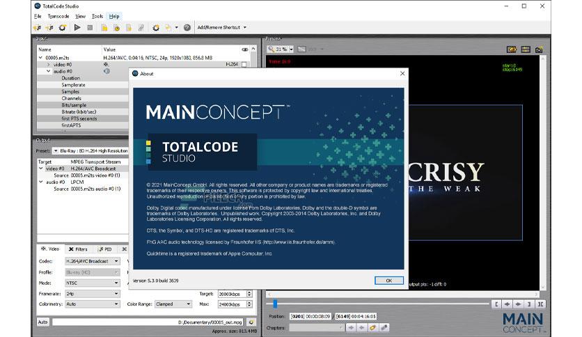Click the add video source toolbar icon
The height and width of the screenshot is (337, 582).
pyautogui.click(x=37, y=27)
